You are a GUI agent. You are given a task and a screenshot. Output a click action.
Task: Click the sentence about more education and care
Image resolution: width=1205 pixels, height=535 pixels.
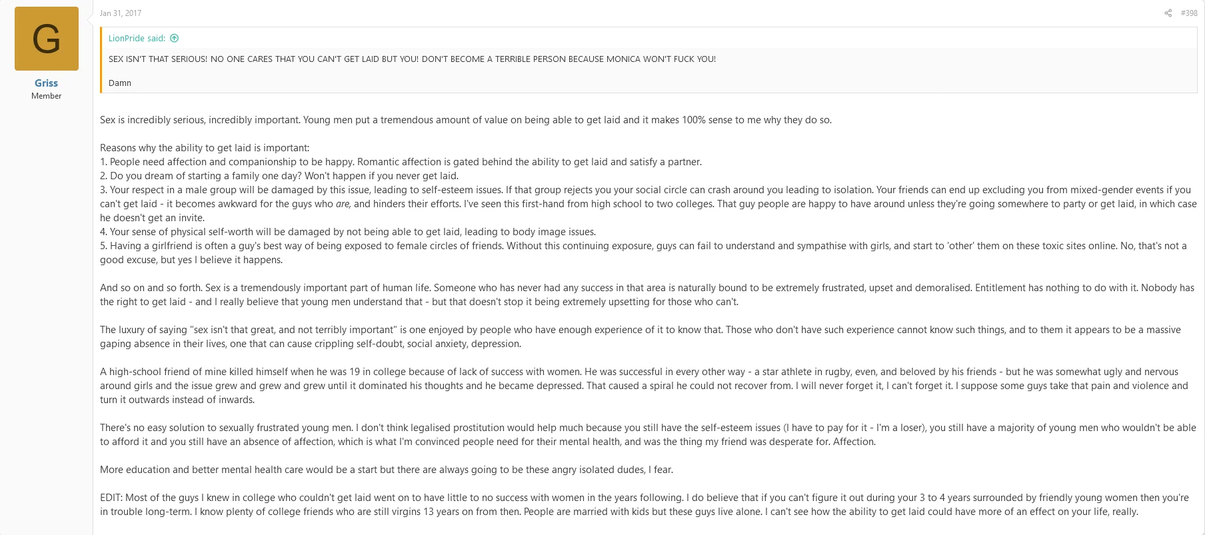pos(387,470)
